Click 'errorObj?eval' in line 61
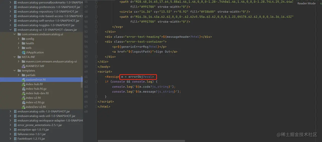 [141, 77]
